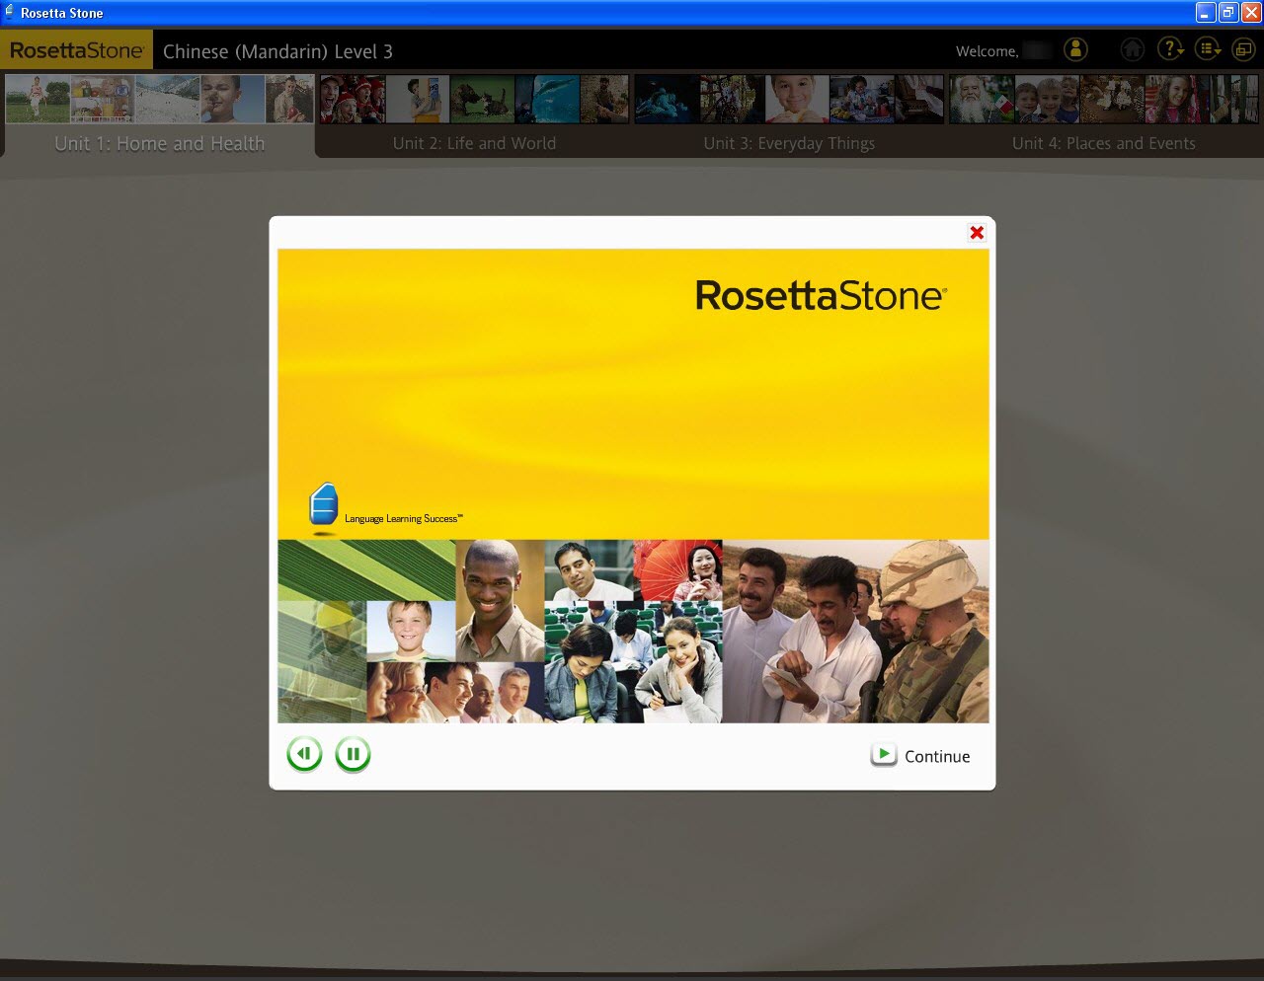Click the green play arrow beside Continue
1264x981 pixels.
click(884, 755)
